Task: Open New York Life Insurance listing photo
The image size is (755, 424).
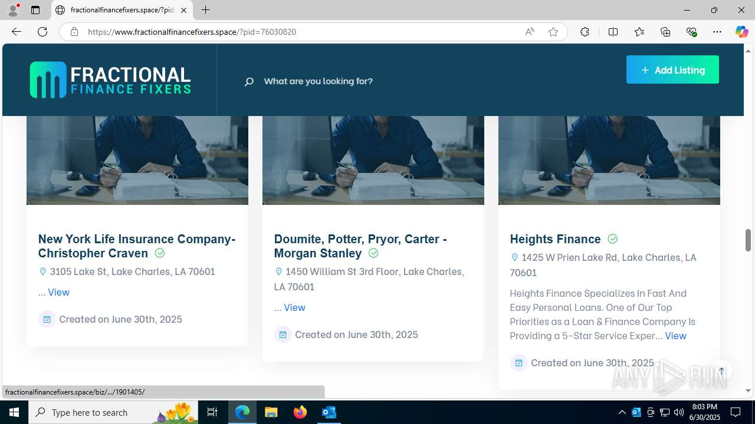Action: click(x=137, y=160)
